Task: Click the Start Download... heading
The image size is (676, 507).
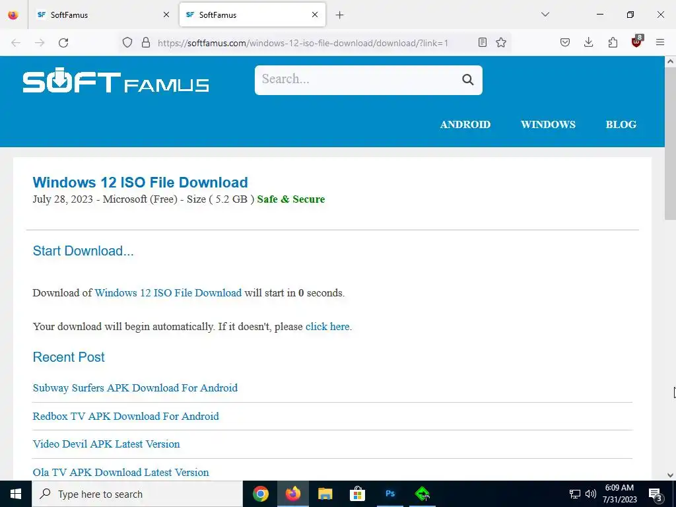Action: [x=83, y=251]
